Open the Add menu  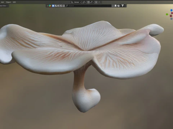pos(3,2)
